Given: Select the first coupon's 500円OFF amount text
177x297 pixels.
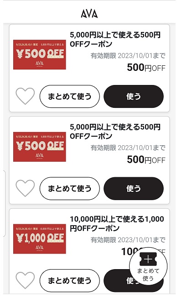Looking at the screenshot, I should [x=146, y=68].
